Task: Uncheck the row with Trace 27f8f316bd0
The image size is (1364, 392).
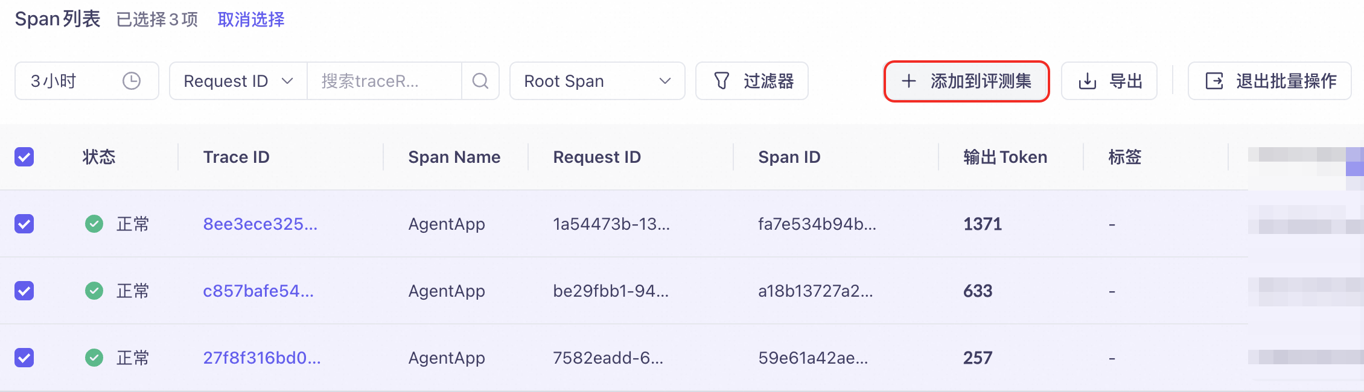Action: pos(24,358)
